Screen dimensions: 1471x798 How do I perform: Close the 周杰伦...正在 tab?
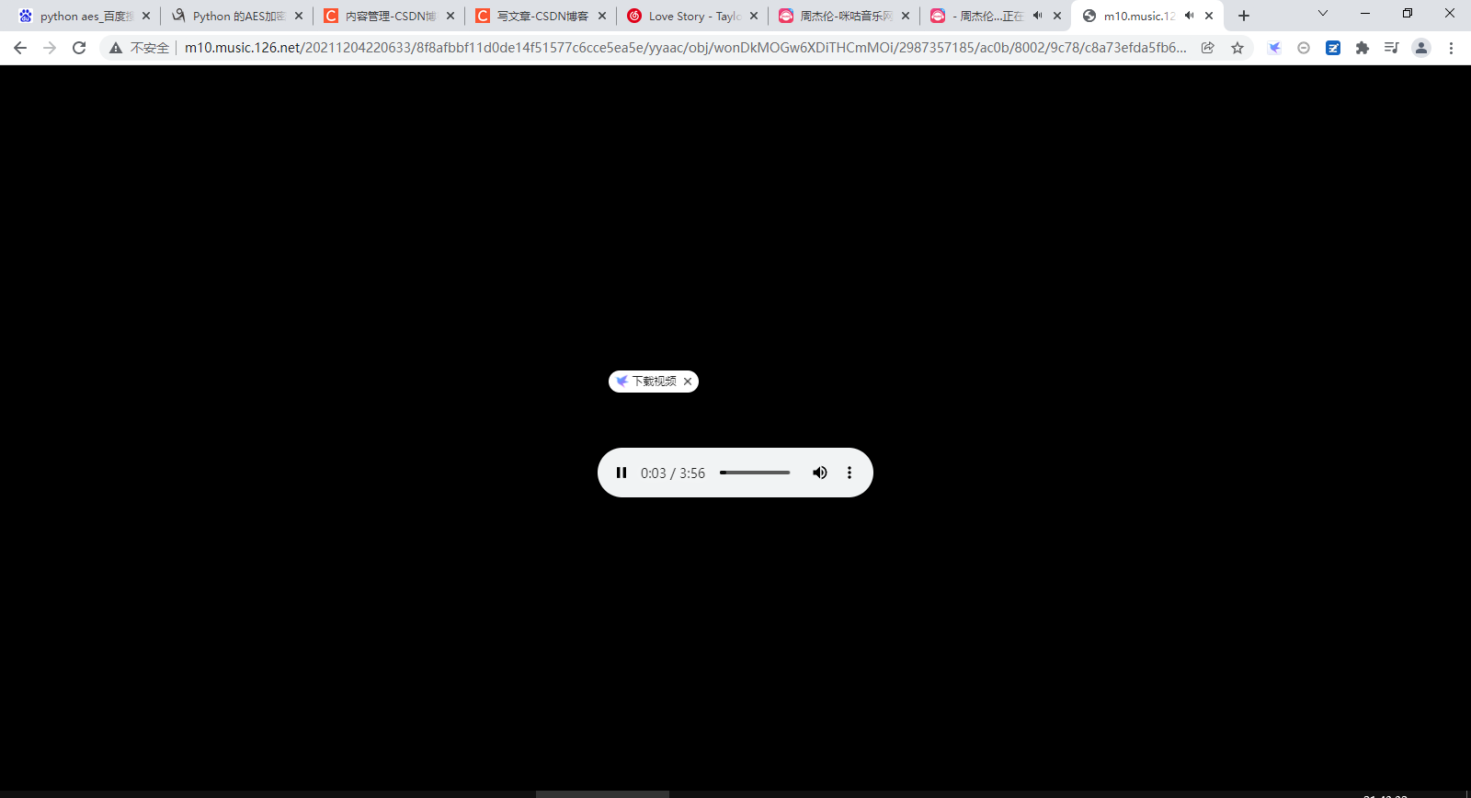(x=1057, y=16)
